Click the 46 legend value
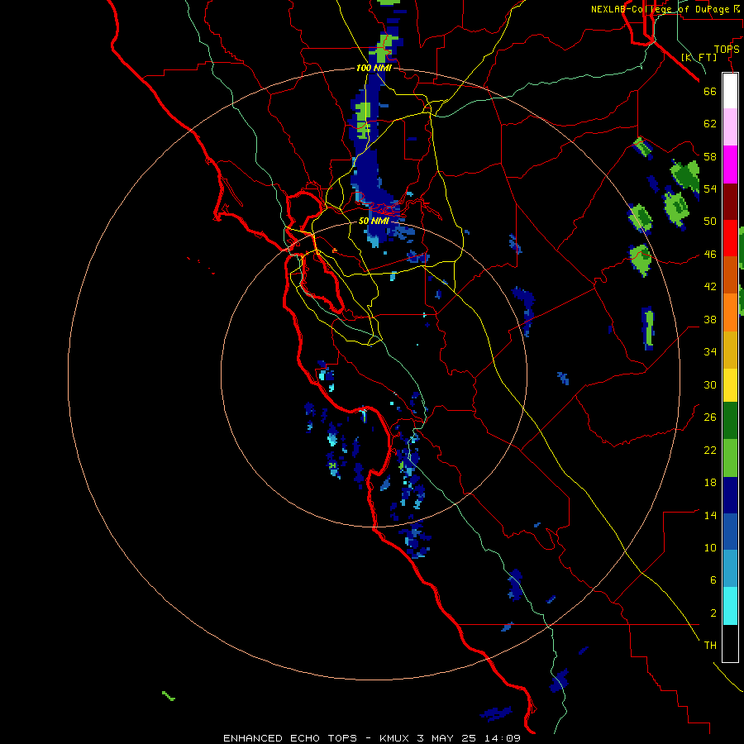The image size is (744, 744). [710, 255]
